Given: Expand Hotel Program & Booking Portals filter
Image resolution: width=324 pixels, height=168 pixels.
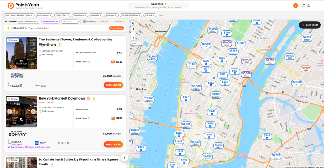Looking at the screenshot, I should pyautogui.click(x=19, y=15).
